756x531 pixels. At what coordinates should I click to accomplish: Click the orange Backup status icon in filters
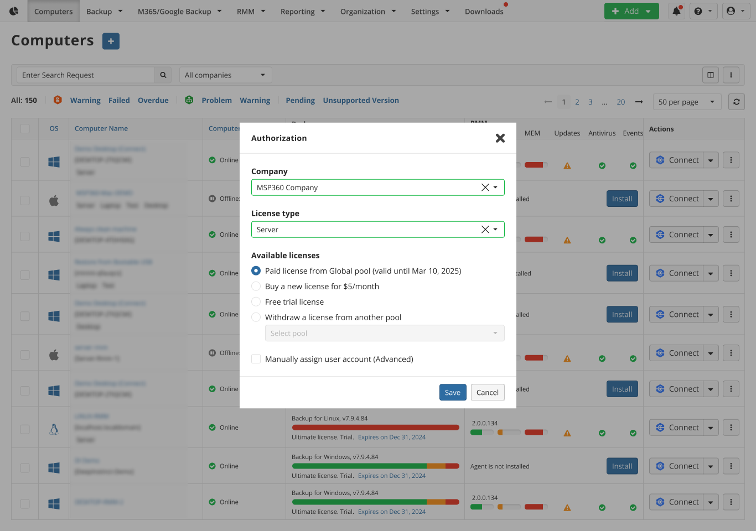coord(58,100)
